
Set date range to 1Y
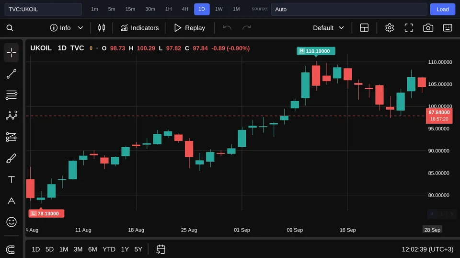tap(125, 249)
